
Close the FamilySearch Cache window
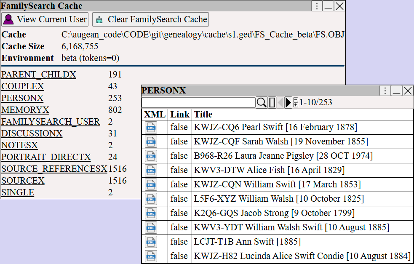339,6
